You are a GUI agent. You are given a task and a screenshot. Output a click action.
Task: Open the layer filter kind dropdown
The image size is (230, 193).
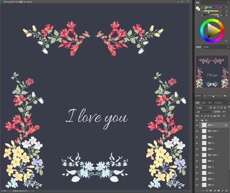(x=202, y=108)
